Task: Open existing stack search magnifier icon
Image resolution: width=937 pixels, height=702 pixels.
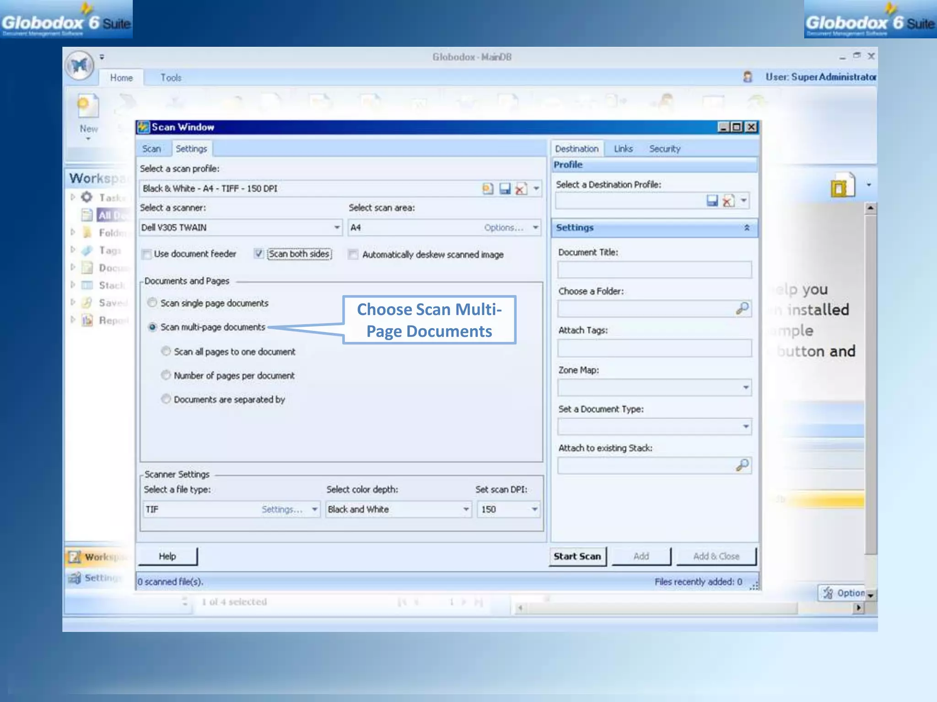Action: [x=742, y=465]
